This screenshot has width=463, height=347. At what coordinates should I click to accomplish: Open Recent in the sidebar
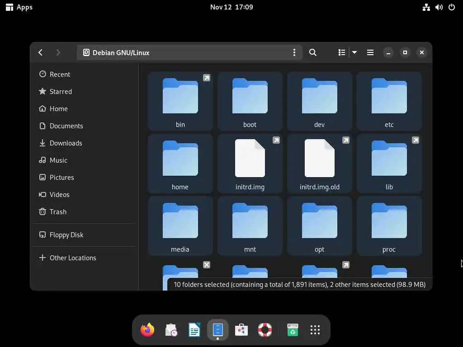85,75
